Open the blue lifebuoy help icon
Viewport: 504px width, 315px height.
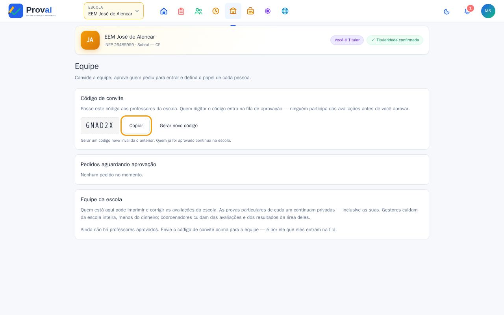(285, 11)
